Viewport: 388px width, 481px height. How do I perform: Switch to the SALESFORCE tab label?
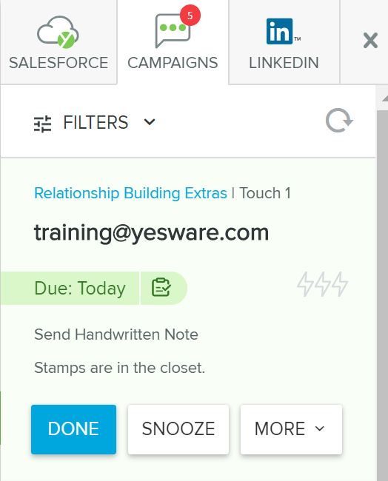click(x=58, y=63)
